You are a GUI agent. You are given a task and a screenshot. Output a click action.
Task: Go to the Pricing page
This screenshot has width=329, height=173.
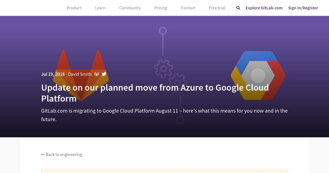point(161,8)
